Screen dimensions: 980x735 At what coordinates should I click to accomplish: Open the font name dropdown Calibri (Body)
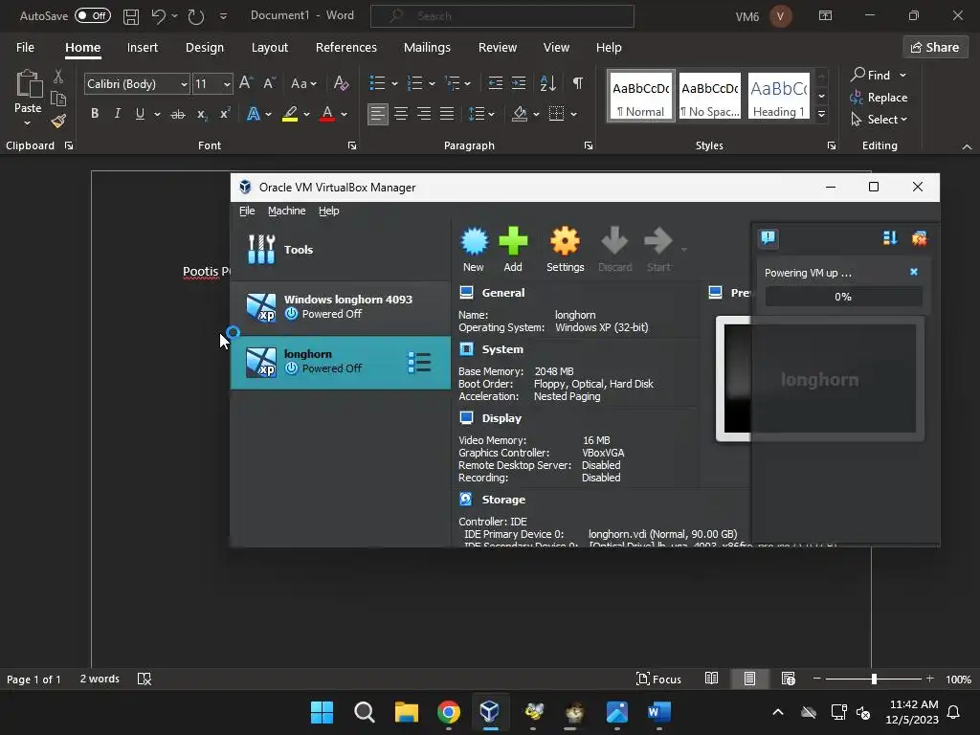pyautogui.click(x=184, y=84)
